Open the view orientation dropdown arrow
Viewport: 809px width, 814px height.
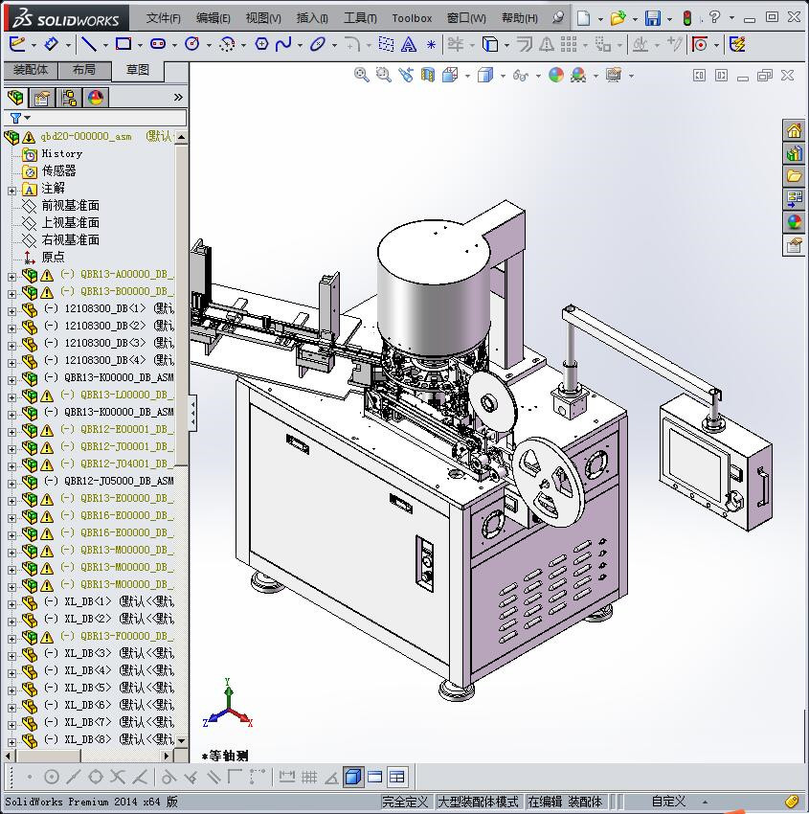coord(467,76)
